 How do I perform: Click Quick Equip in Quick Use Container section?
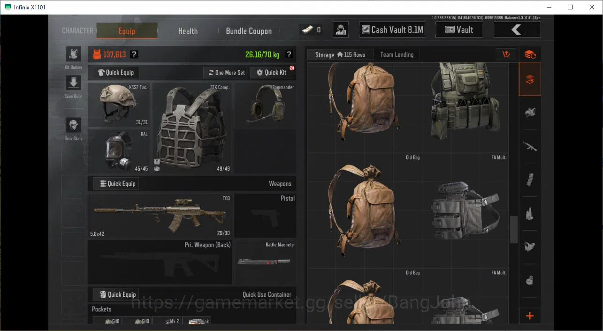[x=116, y=294]
